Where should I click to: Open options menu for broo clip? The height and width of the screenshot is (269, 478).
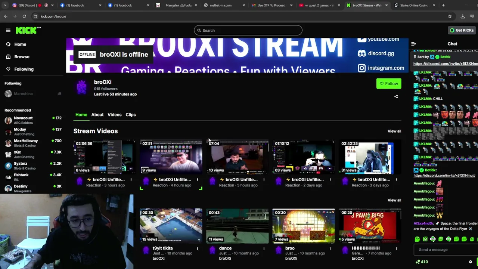(x=330, y=248)
